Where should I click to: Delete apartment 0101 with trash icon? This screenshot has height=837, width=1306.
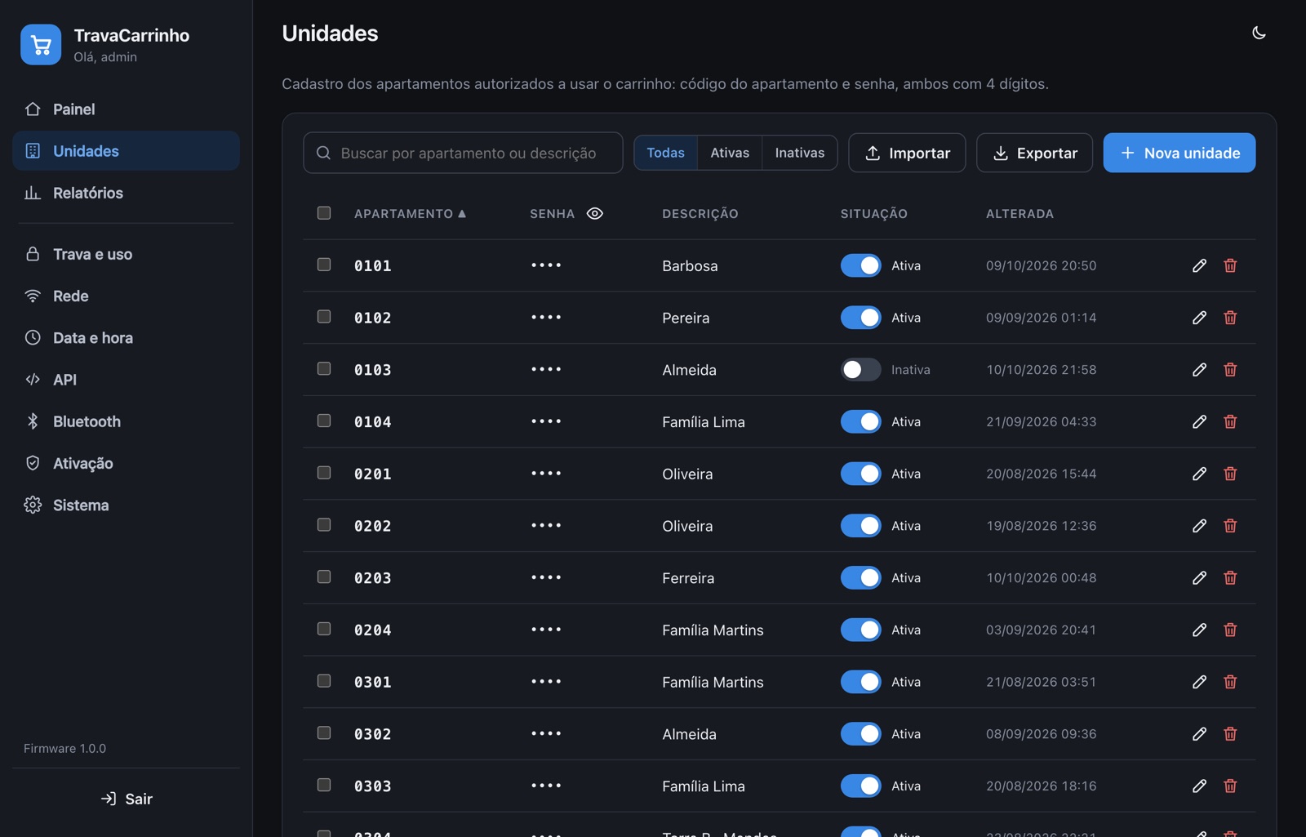(x=1230, y=265)
